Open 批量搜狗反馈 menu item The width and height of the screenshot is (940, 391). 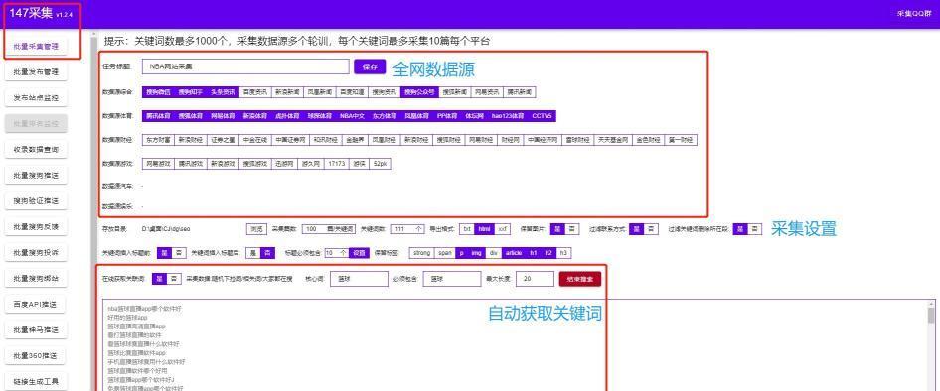pos(36,227)
